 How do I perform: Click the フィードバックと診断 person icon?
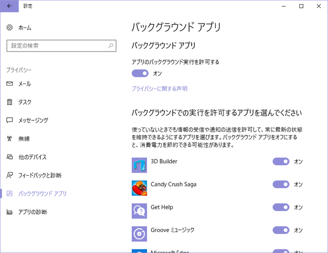9,175
